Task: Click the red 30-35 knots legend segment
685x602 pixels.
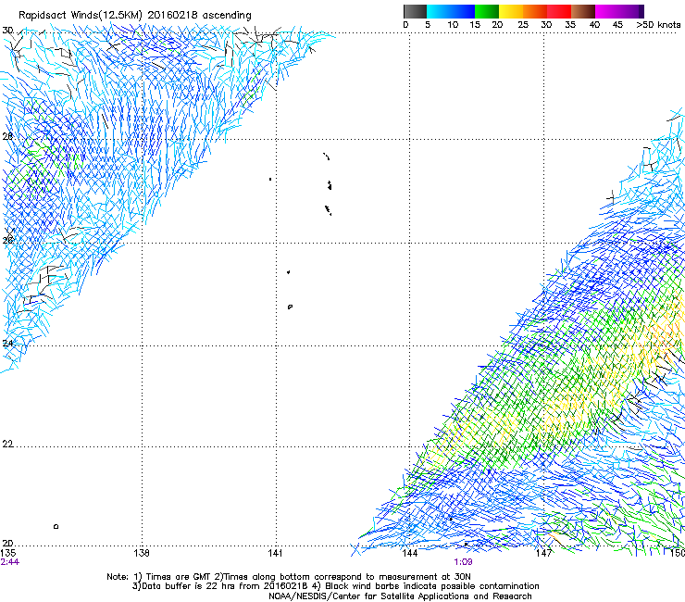Action: [x=559, y=11]
